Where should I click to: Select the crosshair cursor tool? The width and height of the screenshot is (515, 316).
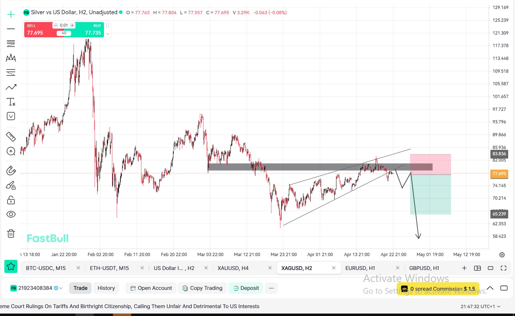[x=11, y=14]
